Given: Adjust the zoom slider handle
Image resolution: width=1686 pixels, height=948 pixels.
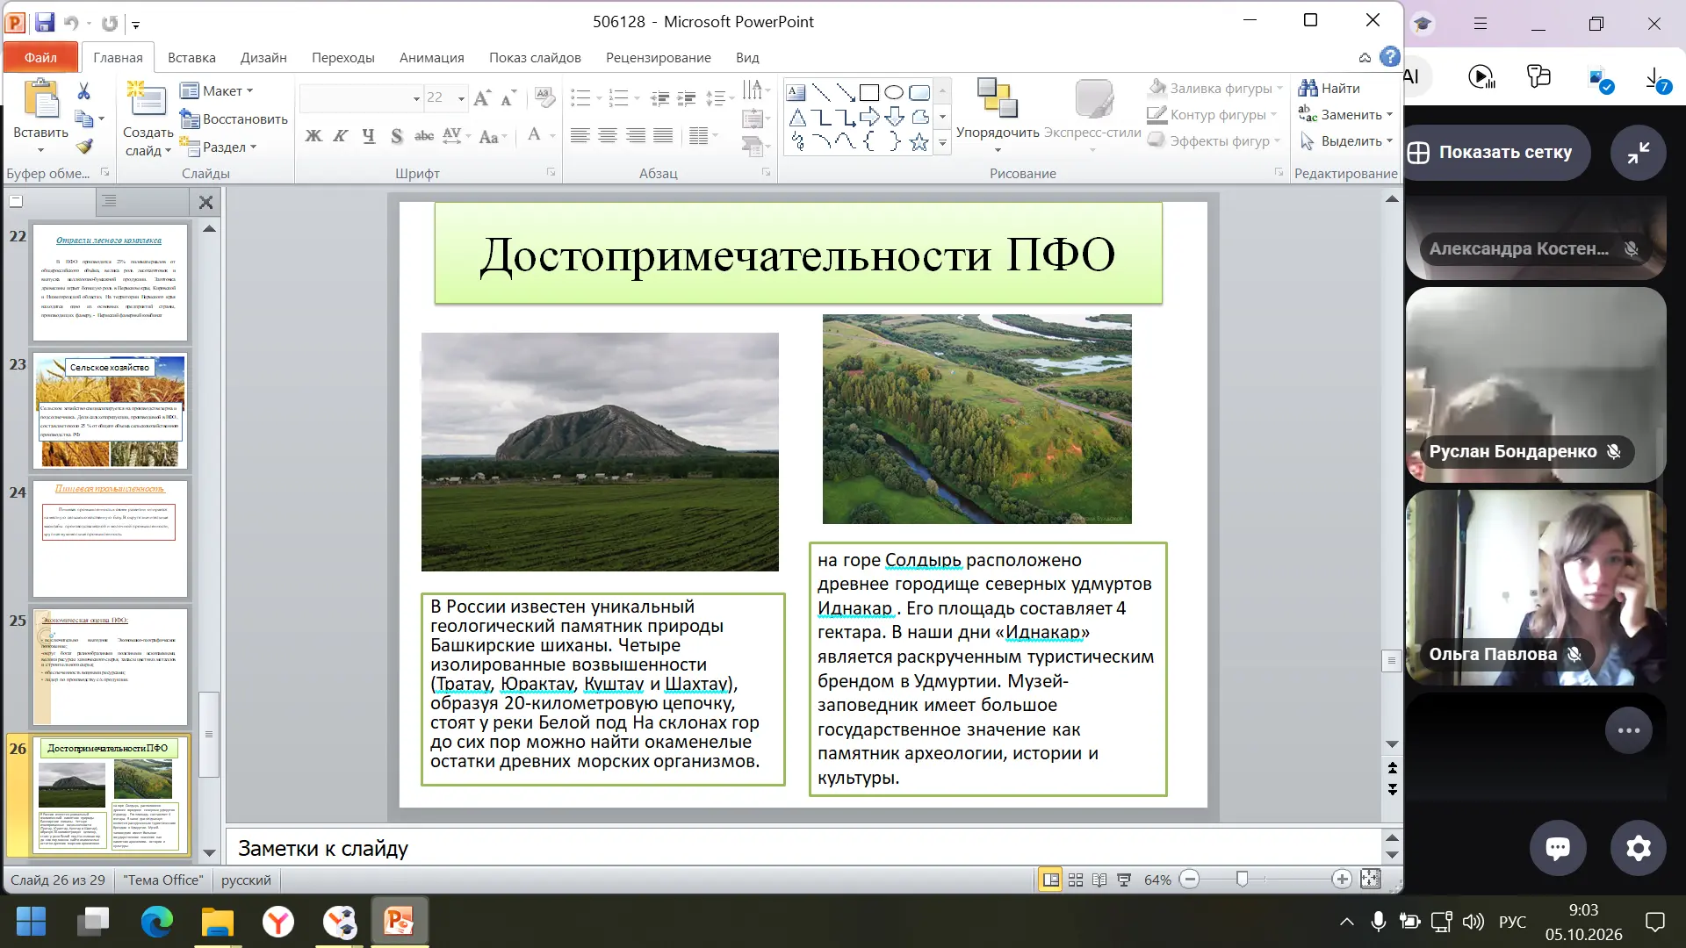Looking at the screenshot, I should click(1242, 879).
